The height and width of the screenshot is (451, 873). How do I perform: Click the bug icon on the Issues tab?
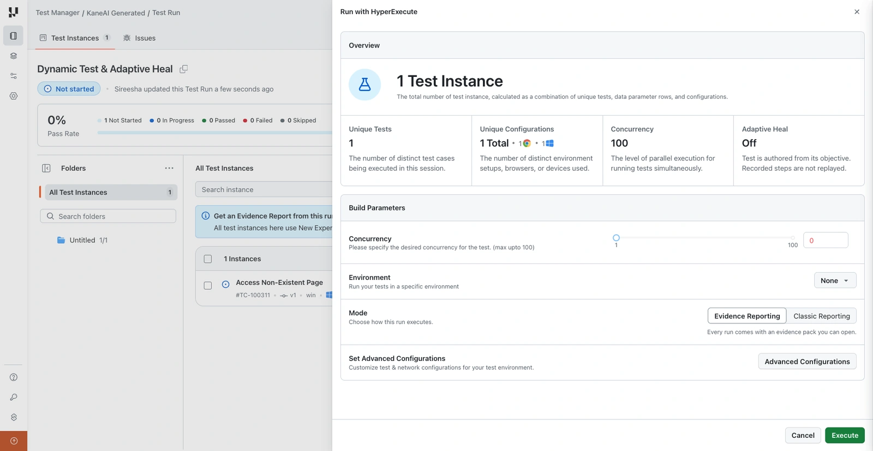coord(127,38)
